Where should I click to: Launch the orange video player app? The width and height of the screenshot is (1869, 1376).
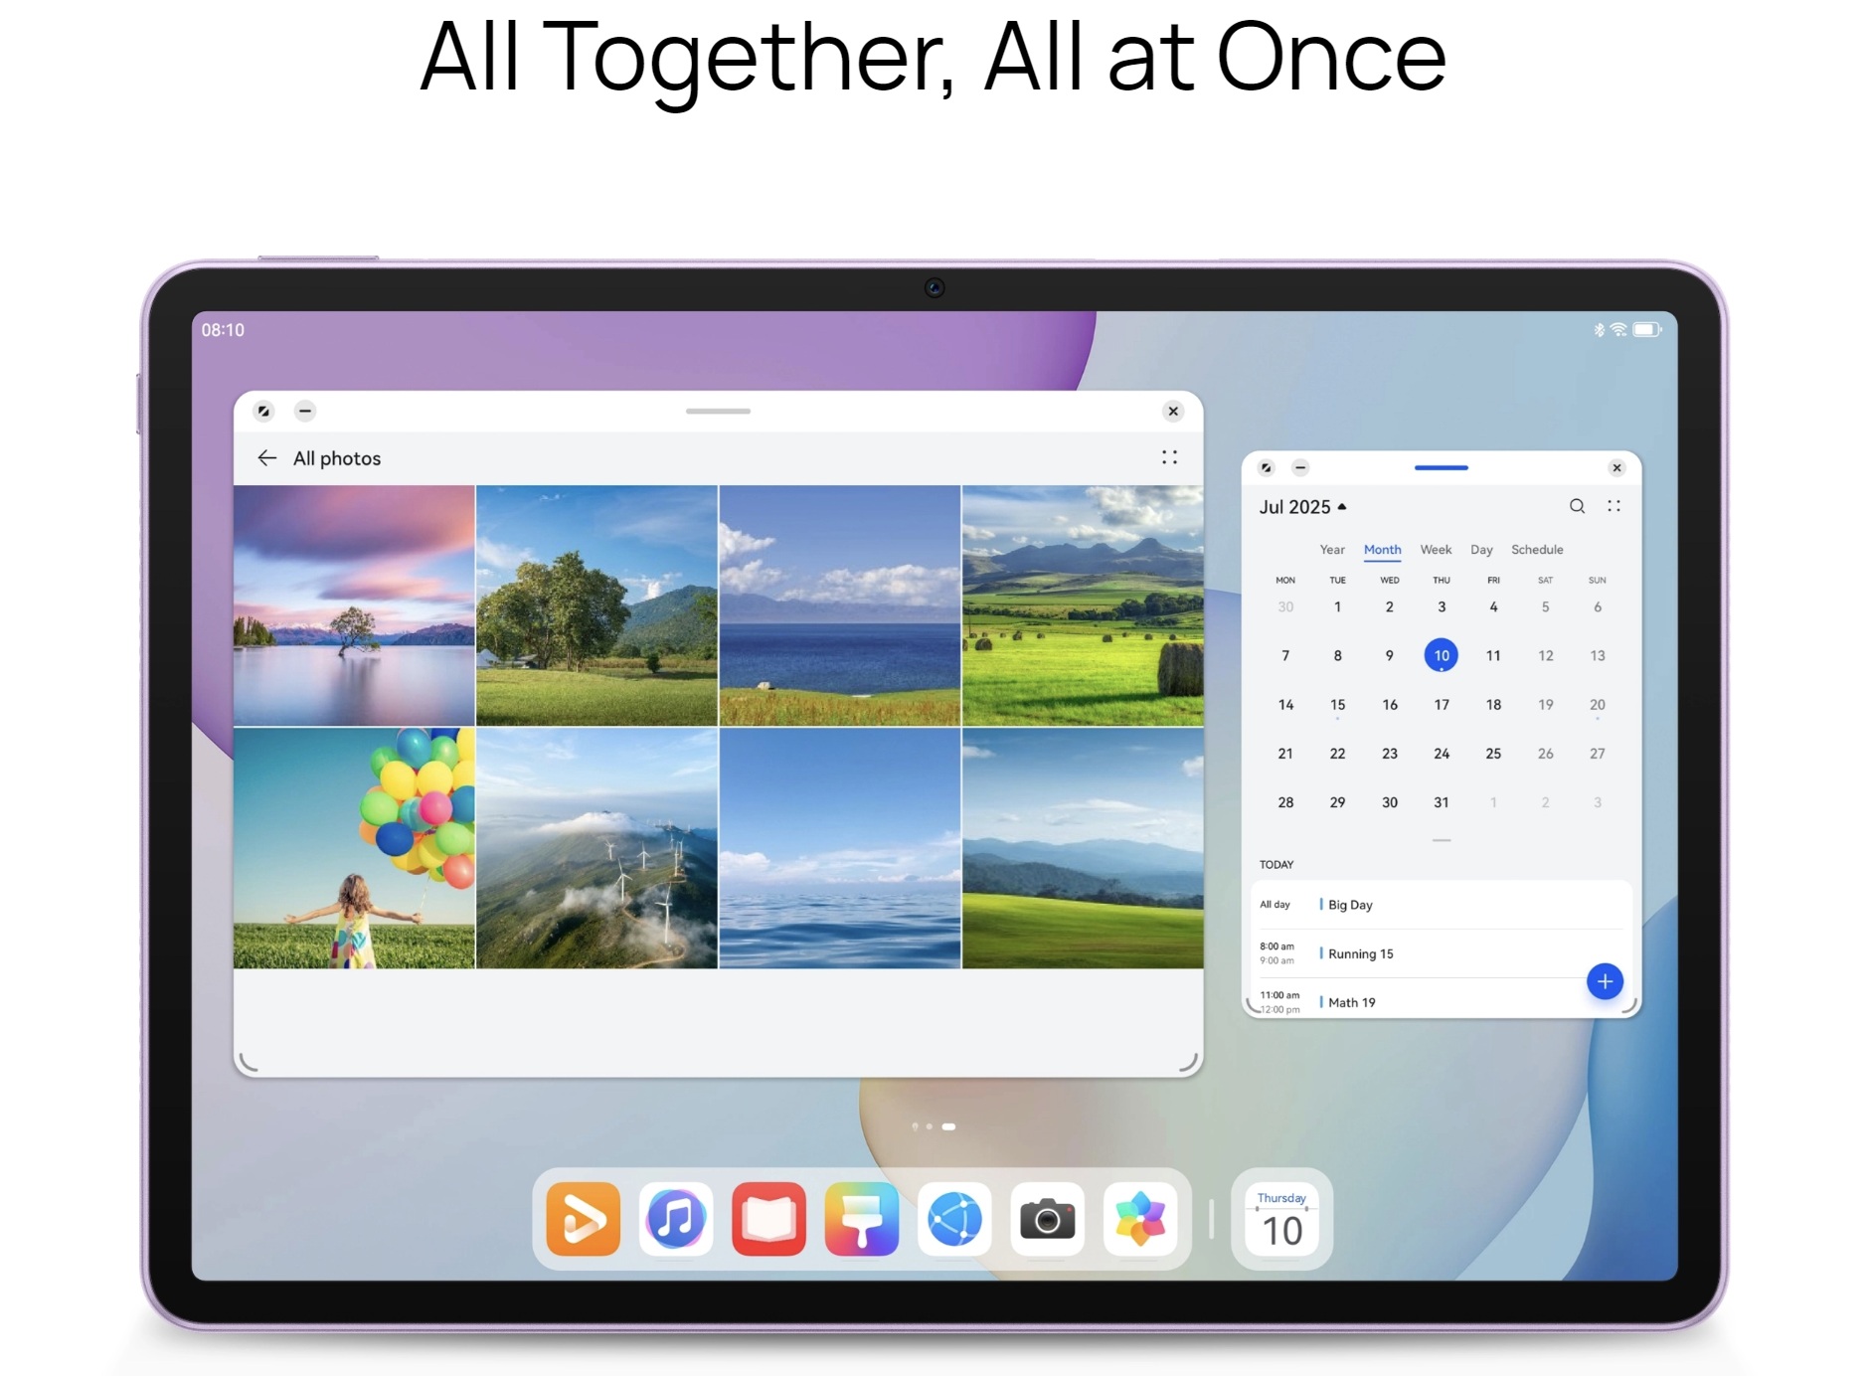[584, 1219]
